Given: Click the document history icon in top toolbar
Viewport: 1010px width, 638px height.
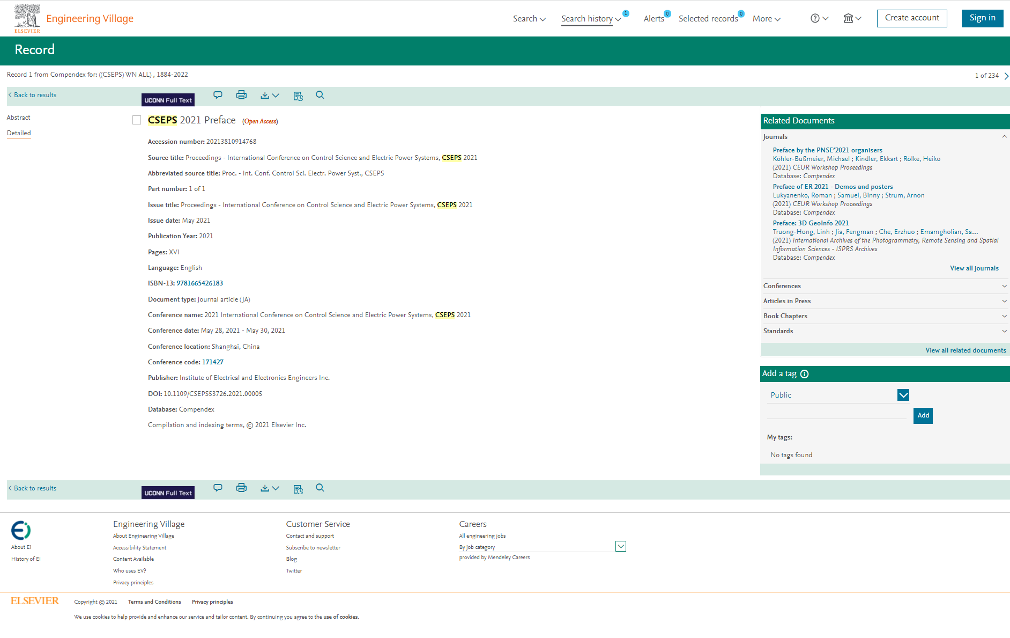Looking at the screenshot, I should coord(298,96).
